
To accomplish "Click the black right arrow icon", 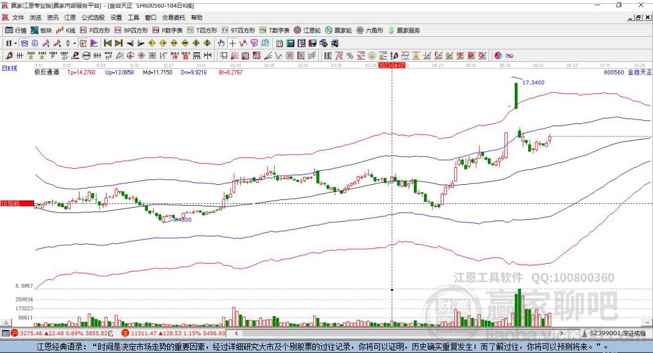I will point(141,43).
